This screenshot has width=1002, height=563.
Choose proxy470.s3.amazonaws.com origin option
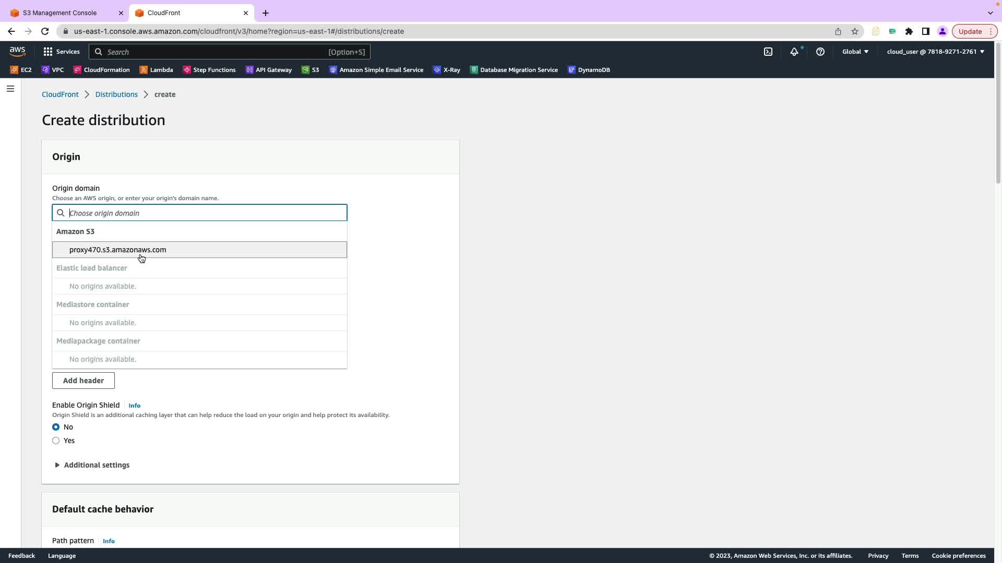coord(118,250)
